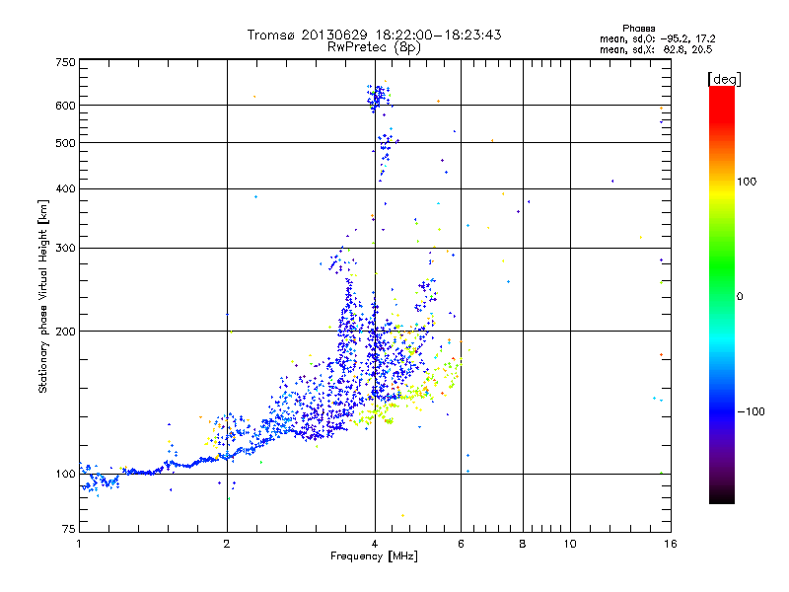
Task: Click the '600' y-axis tick label
Action: coord(65,106)
